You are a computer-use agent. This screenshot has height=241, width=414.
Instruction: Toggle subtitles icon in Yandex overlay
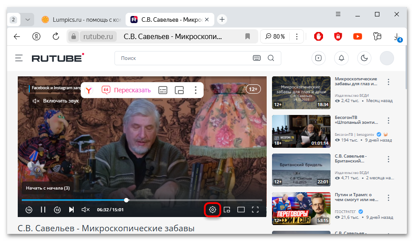(163, 90)
